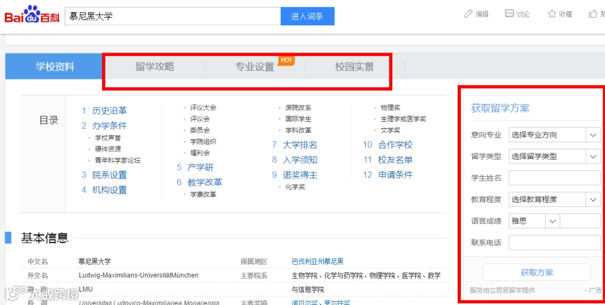Jump to section 5 产学研

point(200,167)
